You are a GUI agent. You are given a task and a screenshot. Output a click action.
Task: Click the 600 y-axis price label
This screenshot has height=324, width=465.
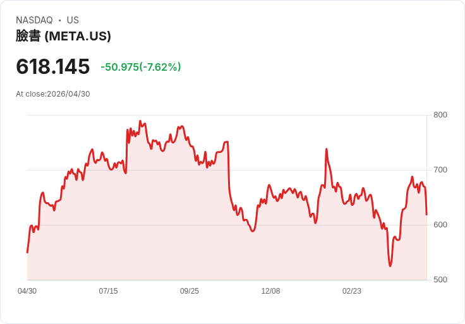tap(440, 225)
